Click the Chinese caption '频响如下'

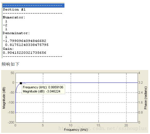(x=10, y=64)
